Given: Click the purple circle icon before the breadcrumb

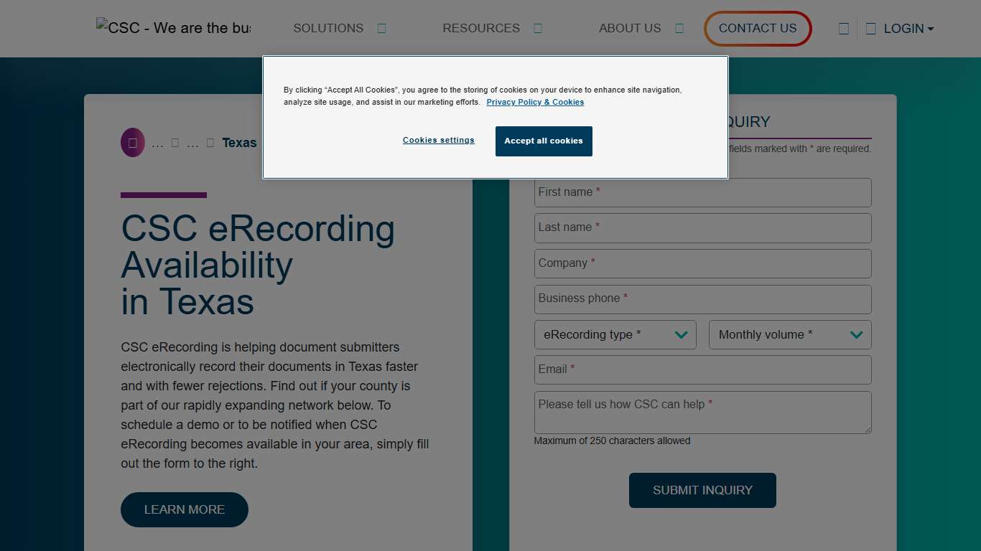Looking at the screenshot, I should (132, 142).
